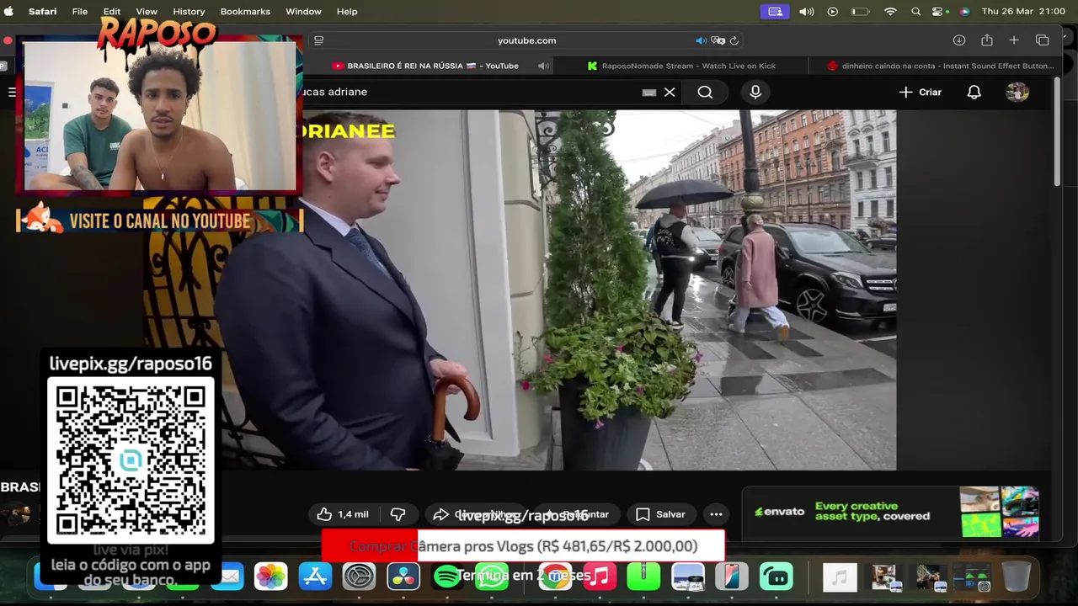Open a new Safari tab with plus

click(x=1014, y=40)
